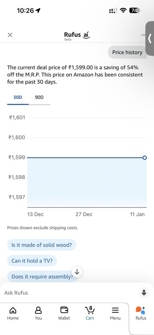Close the Rufus chat with X icon

(10, 35)
